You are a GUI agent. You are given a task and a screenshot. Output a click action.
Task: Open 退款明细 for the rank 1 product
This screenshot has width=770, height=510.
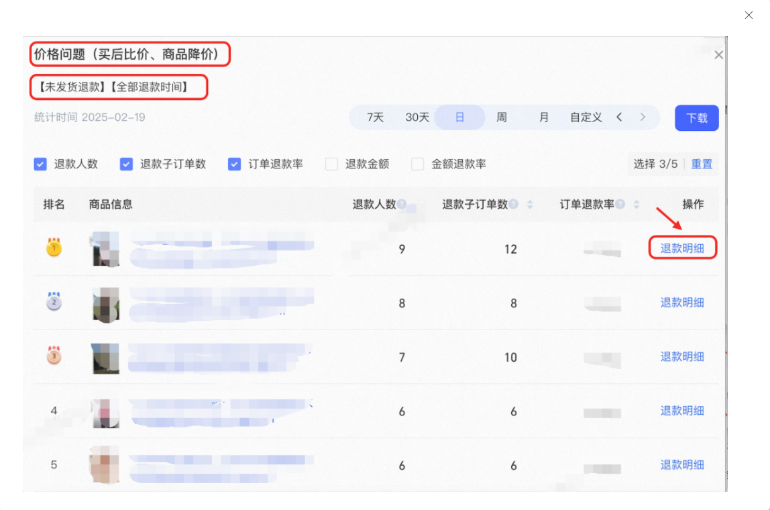[x=682, y=248]
